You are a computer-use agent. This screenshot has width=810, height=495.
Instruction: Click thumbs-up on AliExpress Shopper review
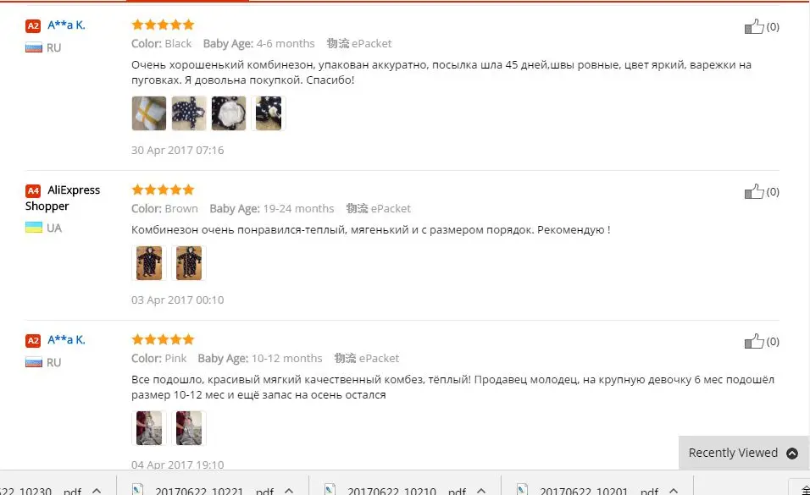point(754,191)
